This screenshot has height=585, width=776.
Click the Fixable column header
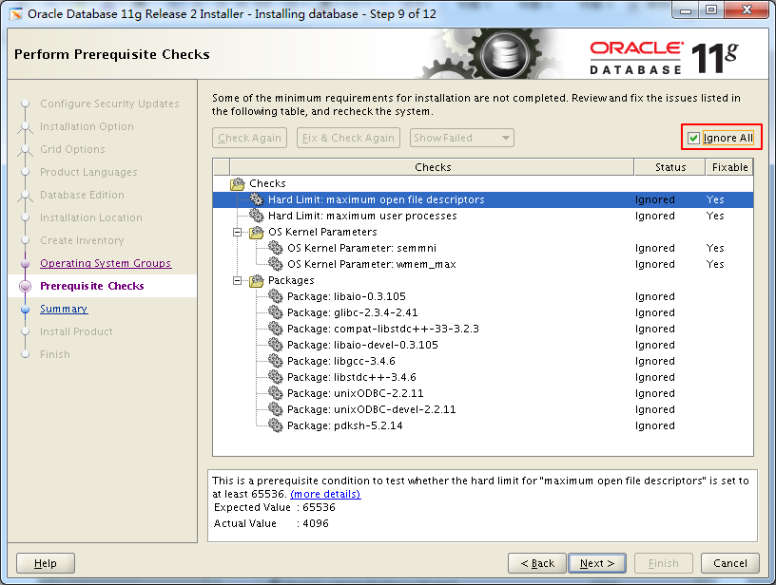tap(729, 167)
